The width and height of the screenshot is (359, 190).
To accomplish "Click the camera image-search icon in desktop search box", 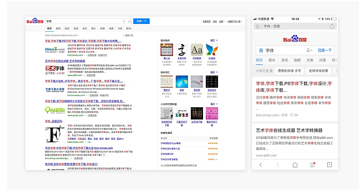I will tap(130, 21).
